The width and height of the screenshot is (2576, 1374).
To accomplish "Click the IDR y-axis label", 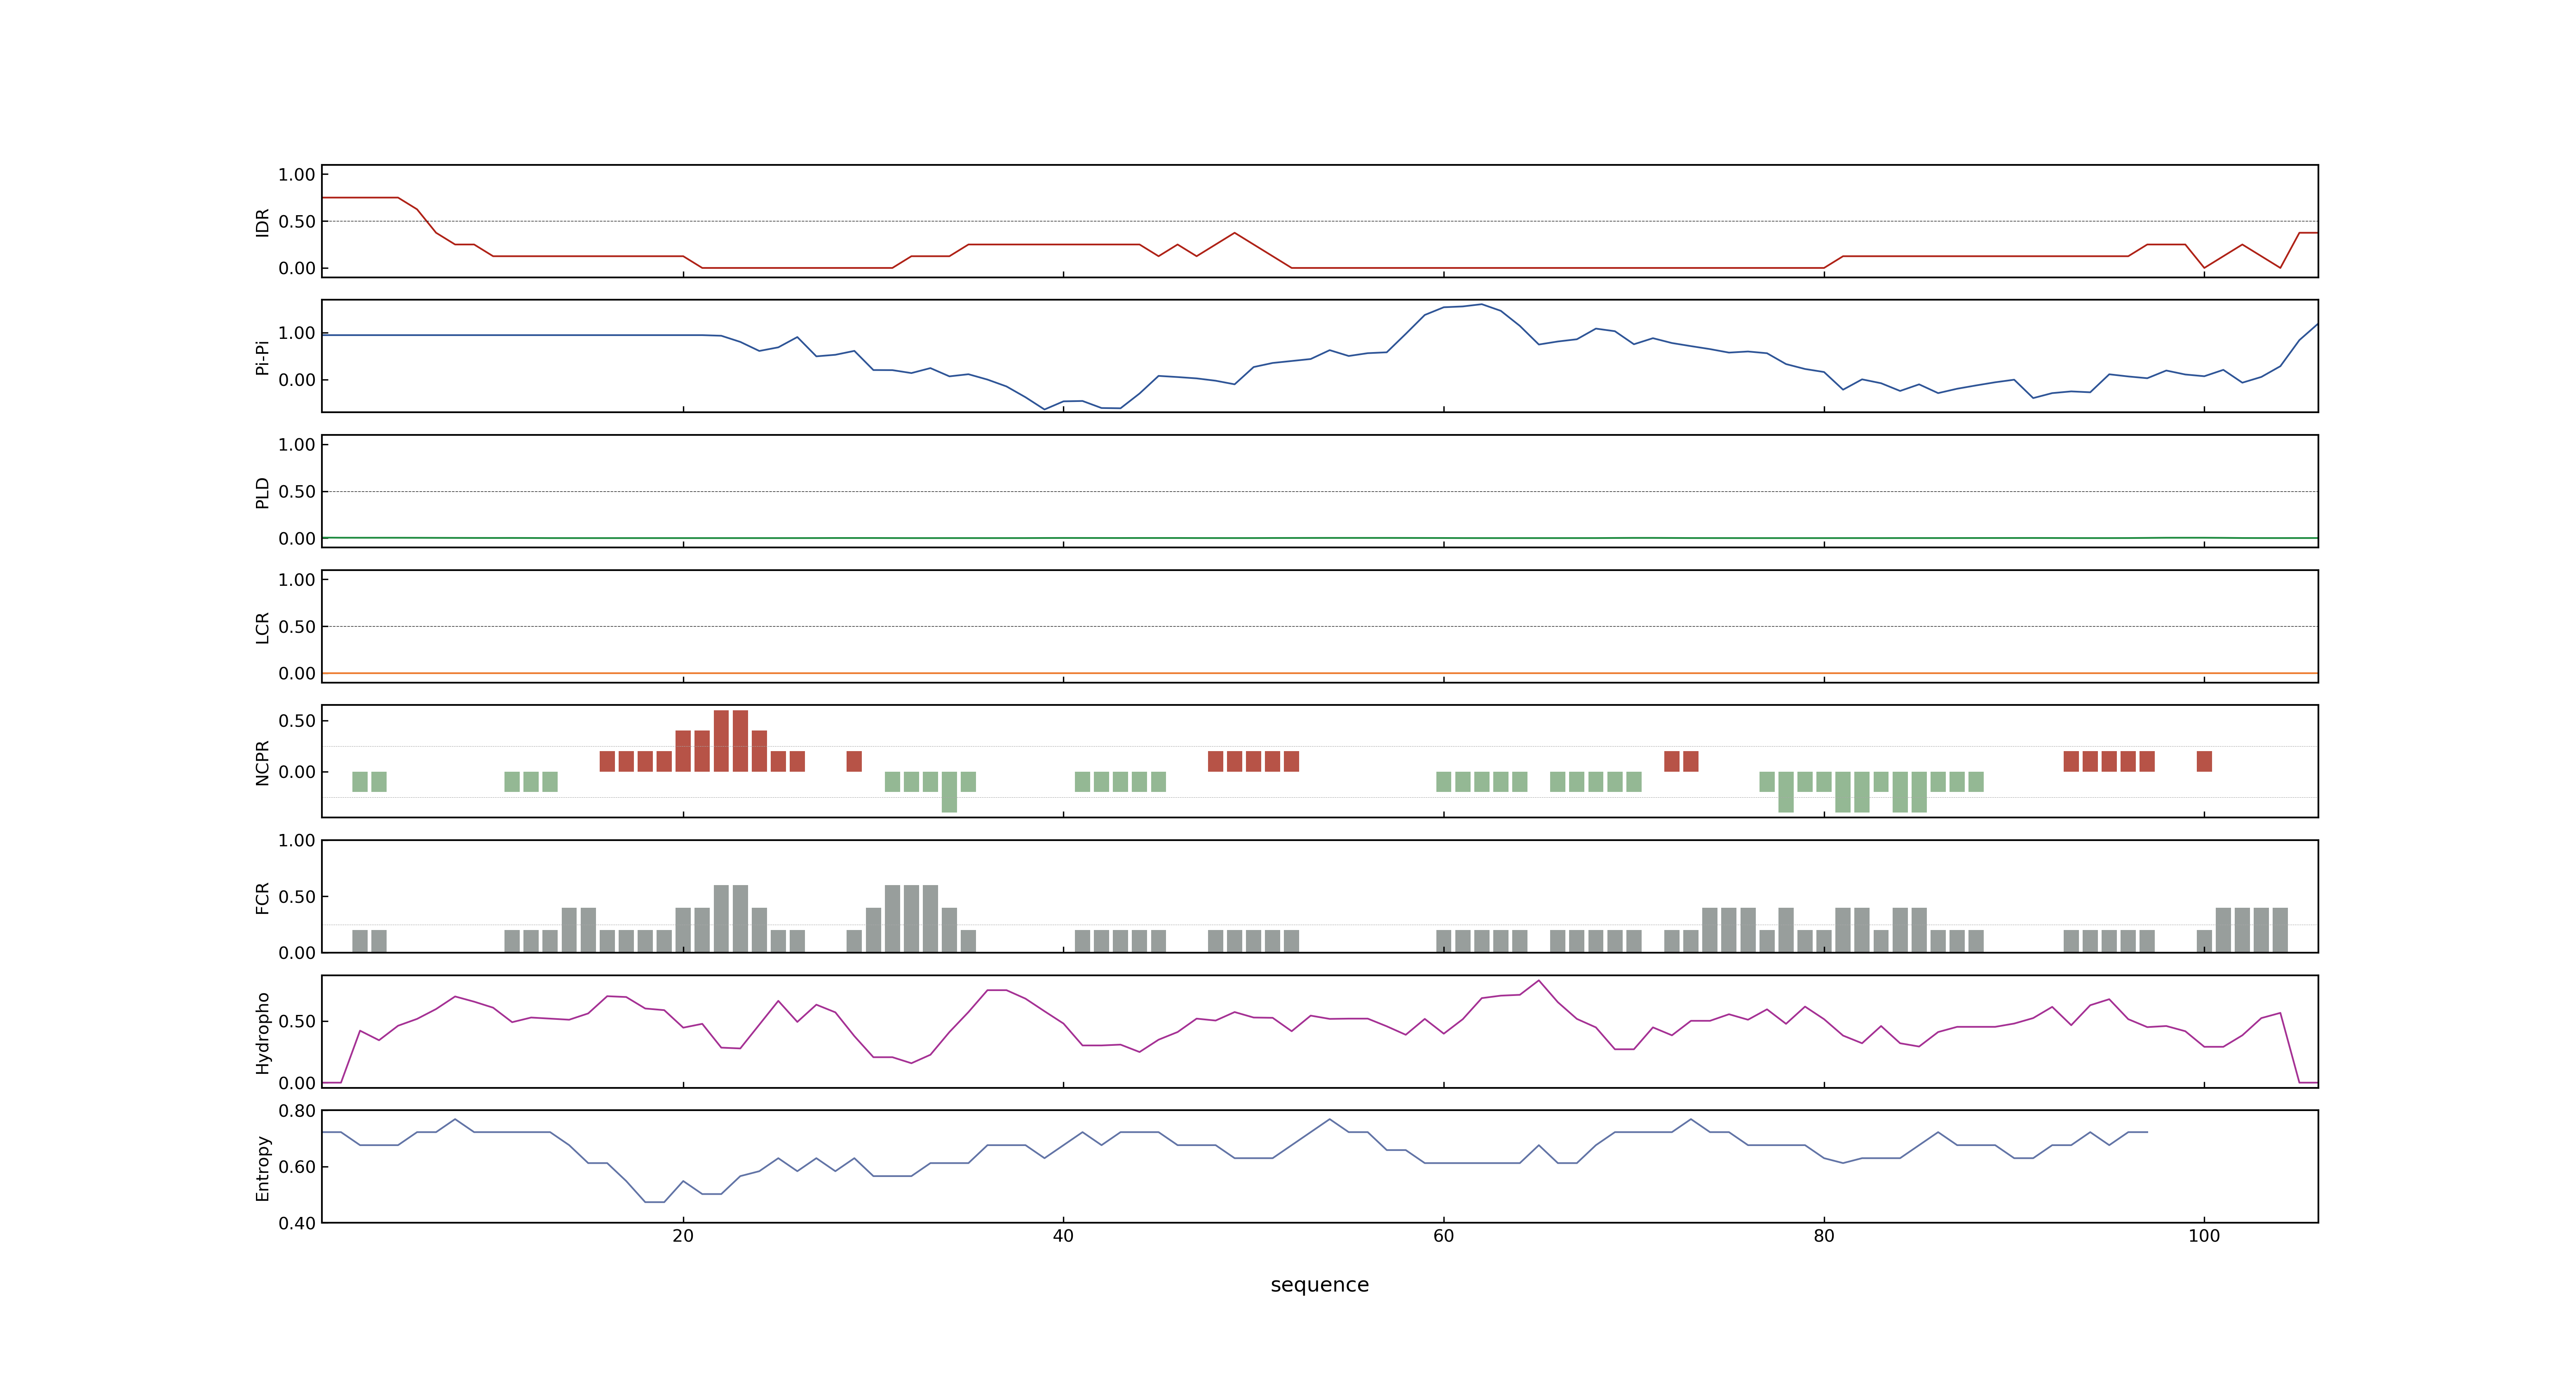I will pyautogui.click(x=263, y=222).
